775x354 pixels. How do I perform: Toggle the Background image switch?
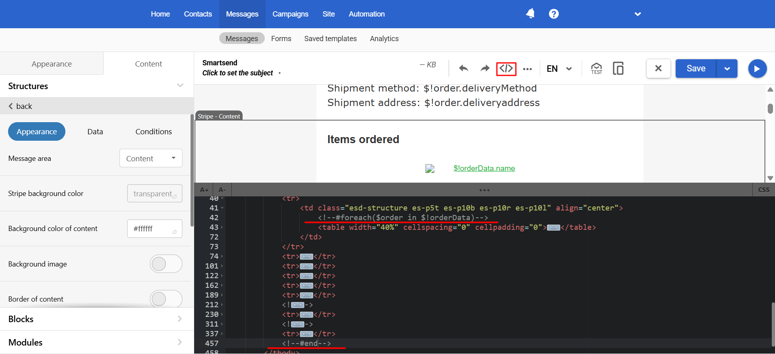coord(166,264)
